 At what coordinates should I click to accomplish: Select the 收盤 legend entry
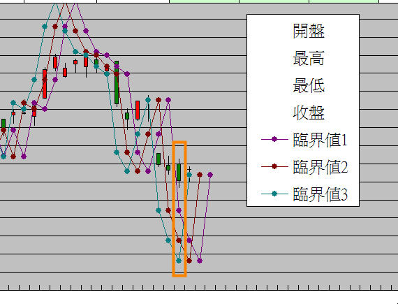[x=309, y=113]
